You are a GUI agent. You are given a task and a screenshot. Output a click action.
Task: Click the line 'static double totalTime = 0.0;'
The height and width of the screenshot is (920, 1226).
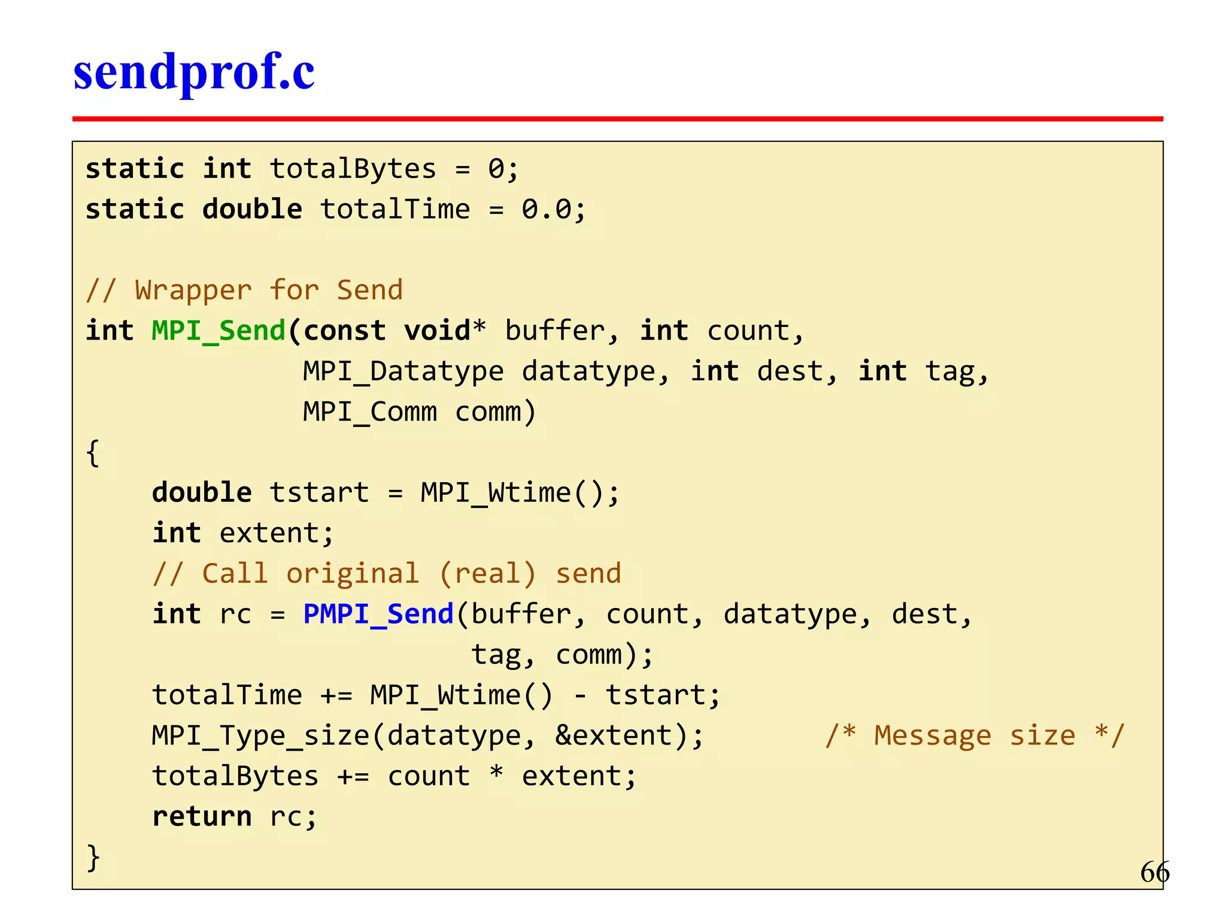336,209
